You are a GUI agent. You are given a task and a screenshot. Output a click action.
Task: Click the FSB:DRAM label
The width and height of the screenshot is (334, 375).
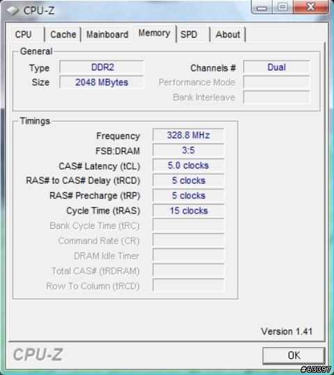point(118,151)
